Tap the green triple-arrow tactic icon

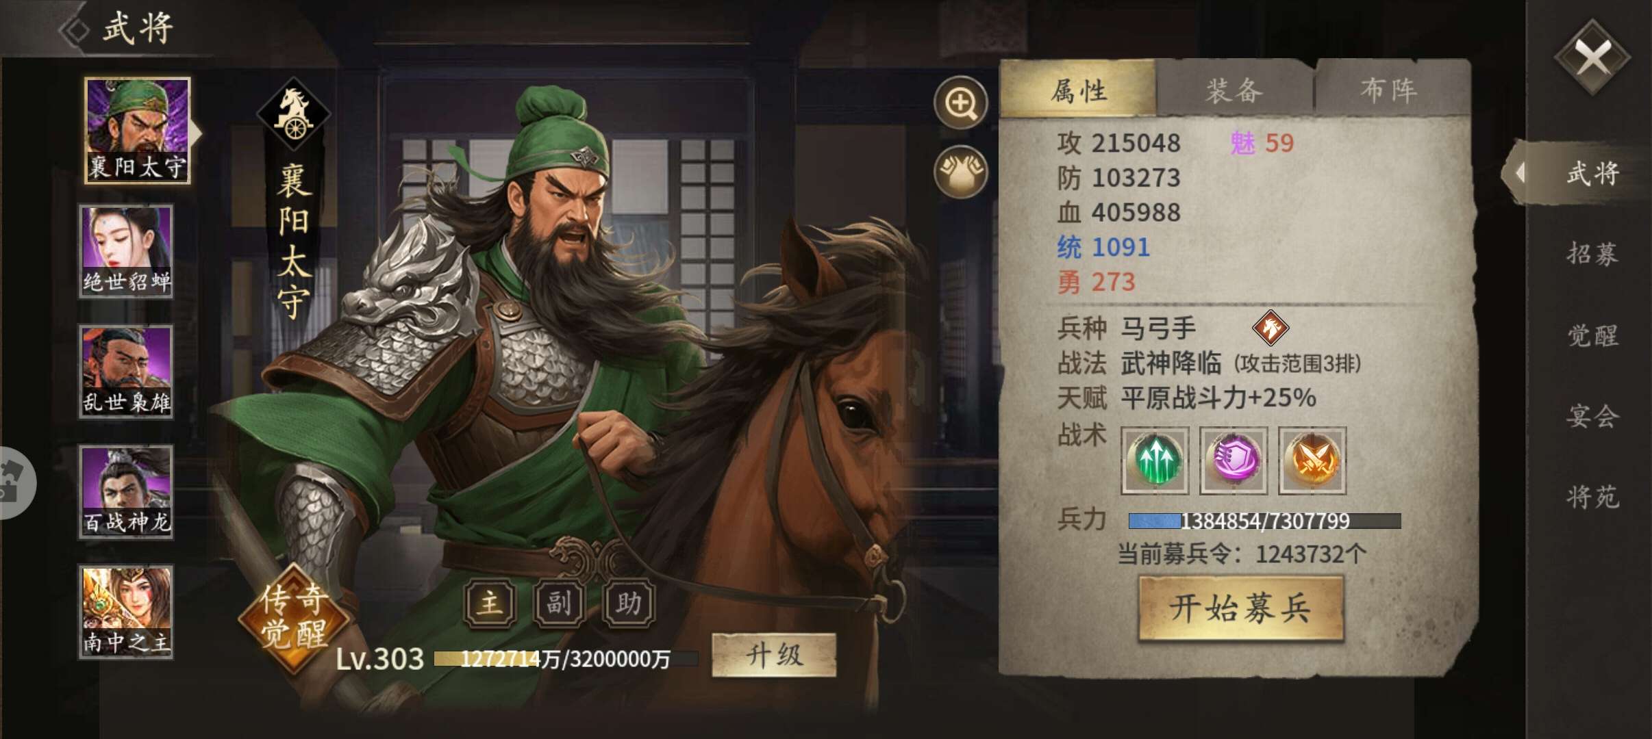1155,461
